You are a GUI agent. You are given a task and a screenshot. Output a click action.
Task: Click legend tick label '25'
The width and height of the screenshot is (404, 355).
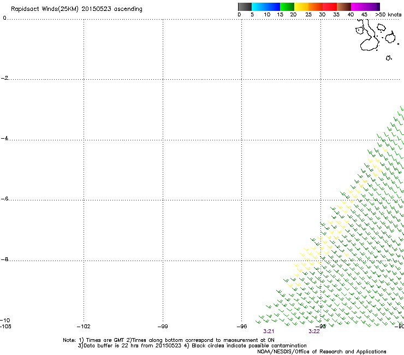[x=308, y=15]
